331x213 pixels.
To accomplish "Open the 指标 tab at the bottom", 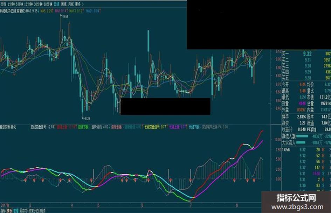I will pos(3,211).
